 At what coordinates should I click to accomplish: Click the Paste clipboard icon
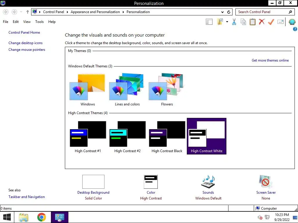(x=253, y=22)
